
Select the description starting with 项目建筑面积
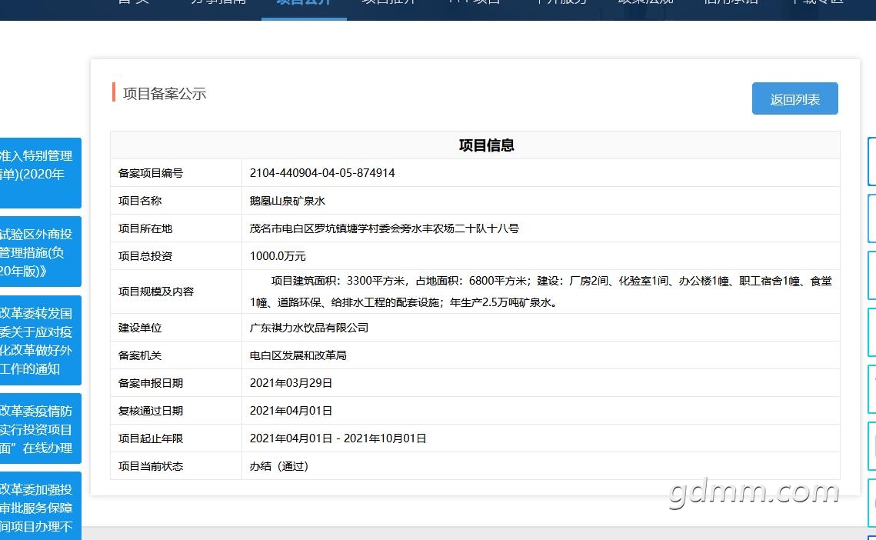tap(541, 292)
